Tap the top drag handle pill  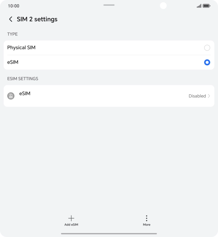pyautogui.click(x=109, y=5)
